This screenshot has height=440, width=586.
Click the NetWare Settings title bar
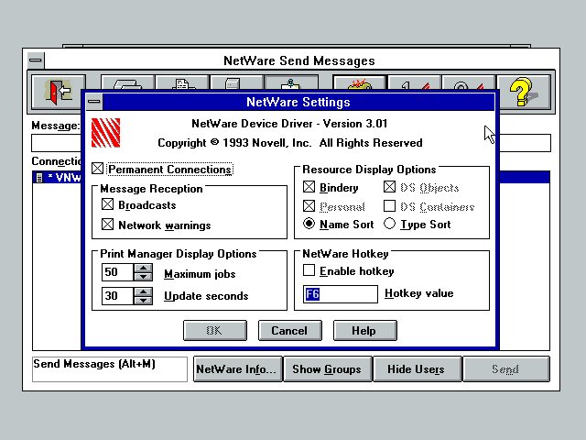point(298,102)
